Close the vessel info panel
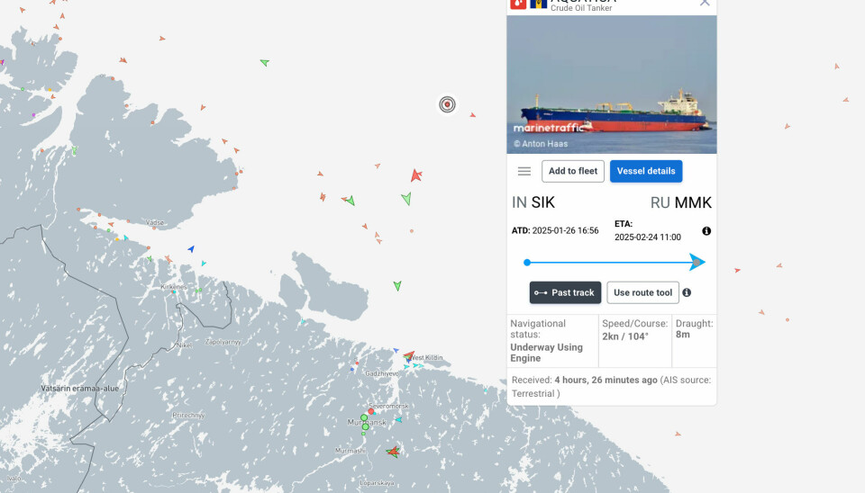The image size is (865, 493). (705, 4)
